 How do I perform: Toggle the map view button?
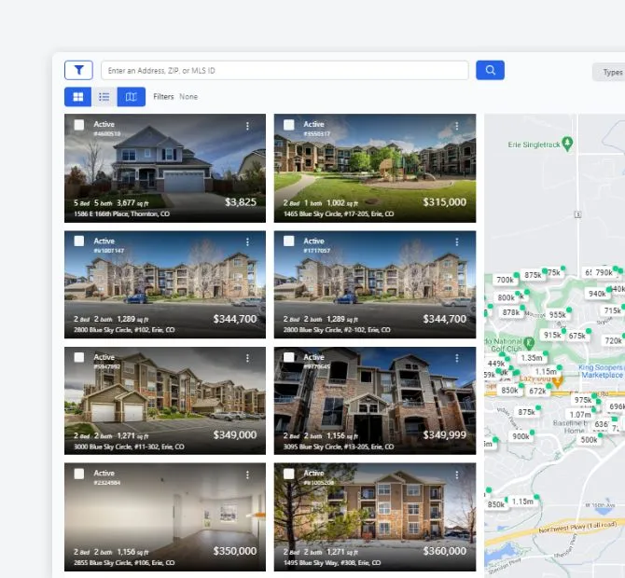click(132, 97)
